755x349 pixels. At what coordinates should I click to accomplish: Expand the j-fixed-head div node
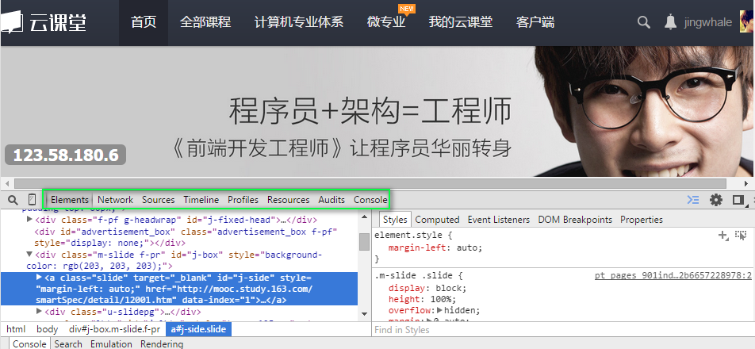(x=30, y=220)
